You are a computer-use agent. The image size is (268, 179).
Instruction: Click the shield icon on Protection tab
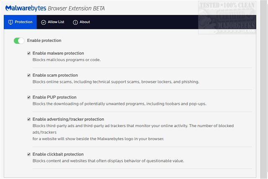pos(10,22)
